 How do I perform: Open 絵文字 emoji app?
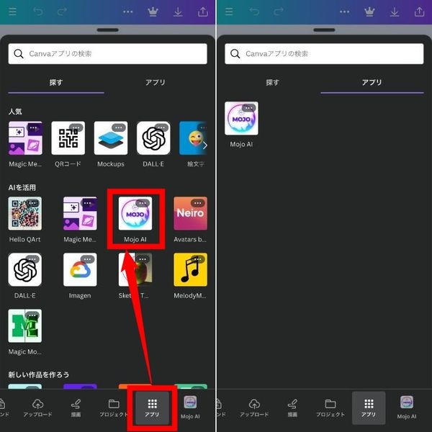tap(193, 138)
